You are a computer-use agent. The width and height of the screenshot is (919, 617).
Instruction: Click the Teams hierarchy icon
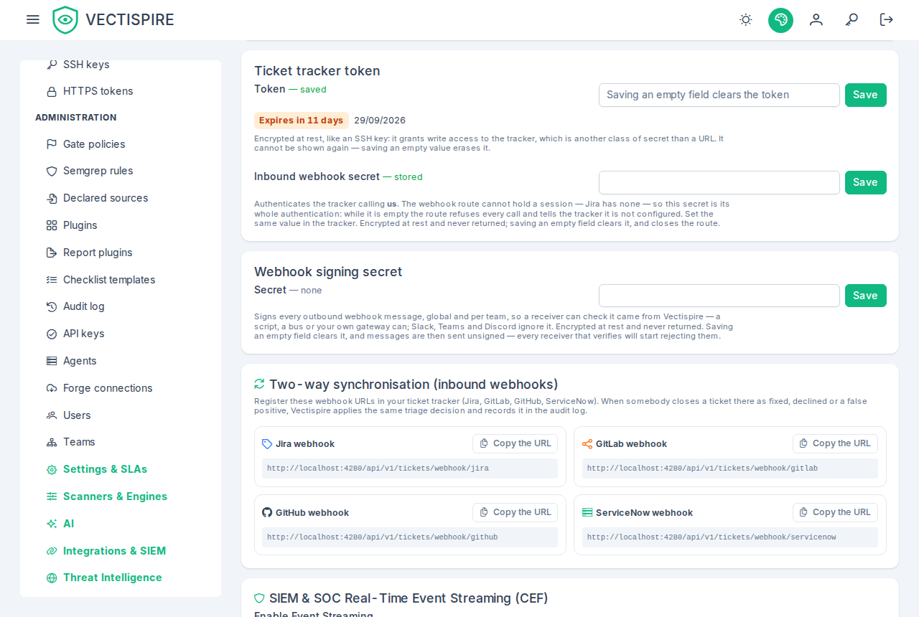[x=52, y=442]
